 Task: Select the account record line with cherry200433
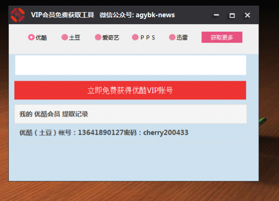[104, 132]
